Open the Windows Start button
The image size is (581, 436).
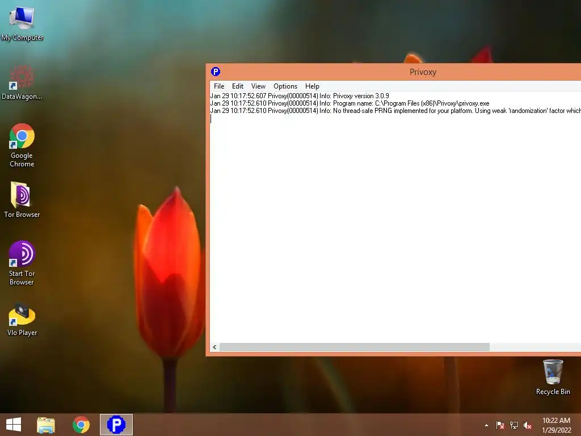point(14,425)
